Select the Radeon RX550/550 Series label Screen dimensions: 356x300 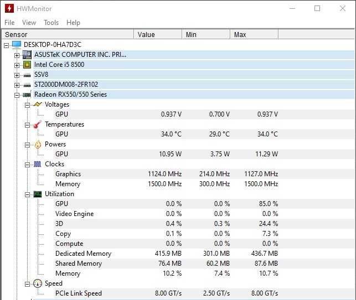70,94
